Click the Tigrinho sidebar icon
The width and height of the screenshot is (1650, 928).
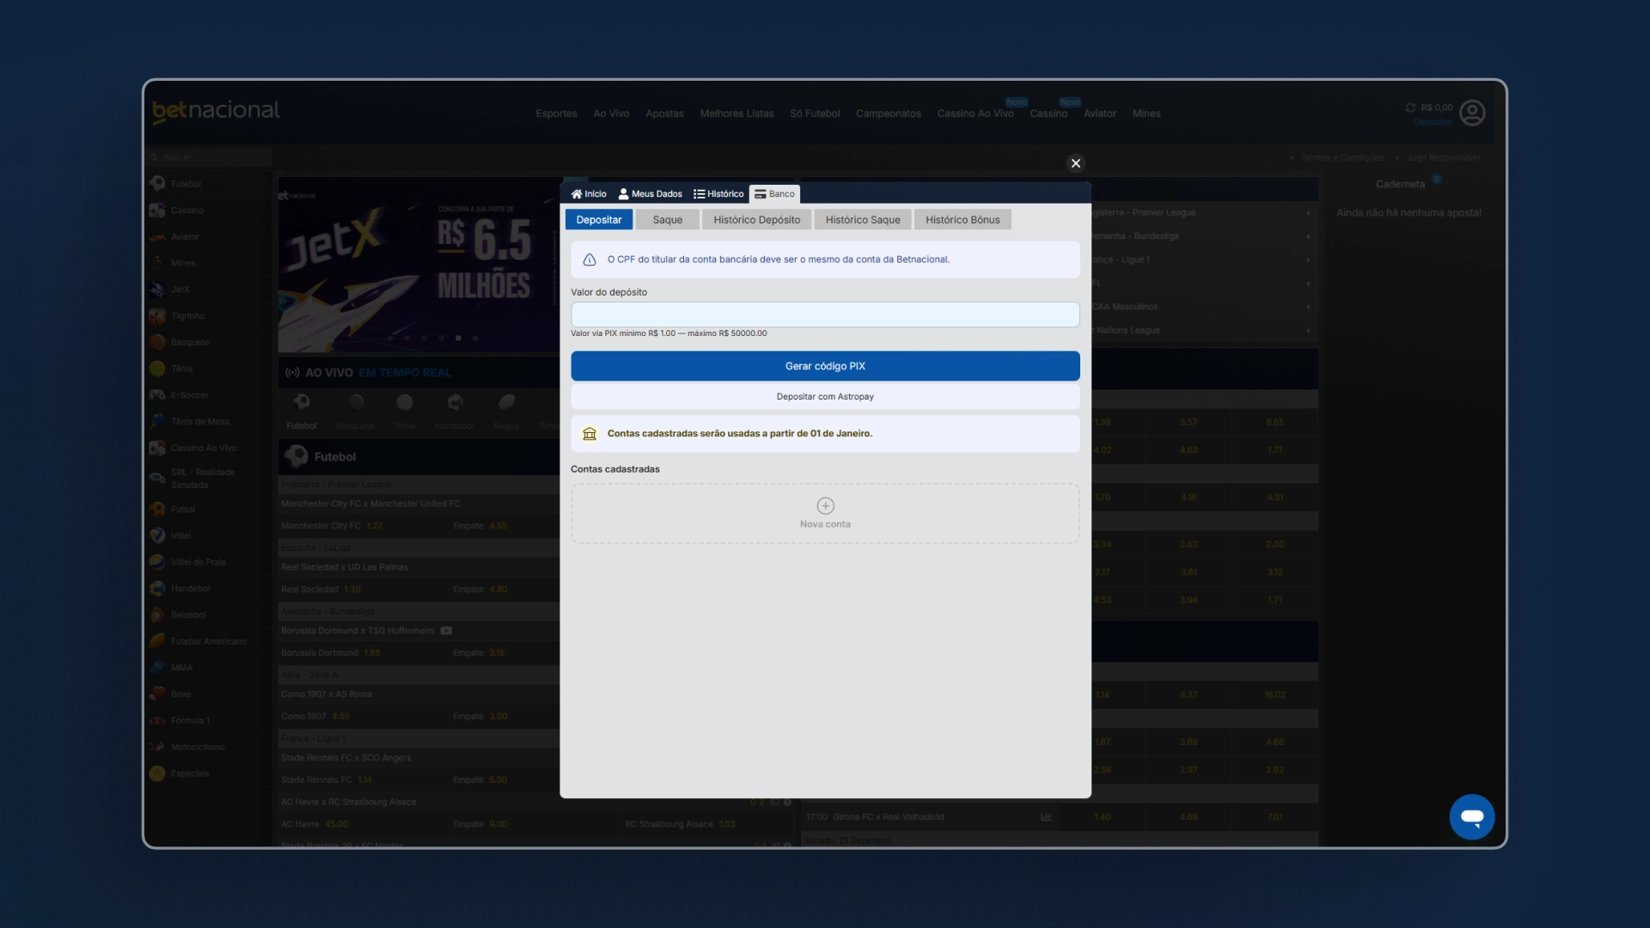[157, 315]
